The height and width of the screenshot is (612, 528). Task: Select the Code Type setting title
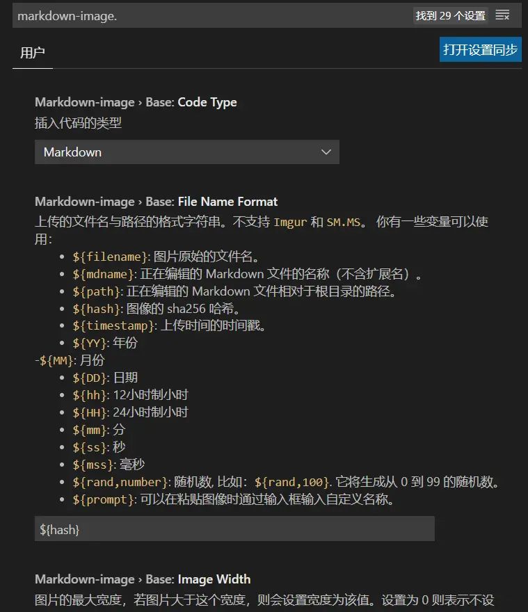(x=136, y=102)
